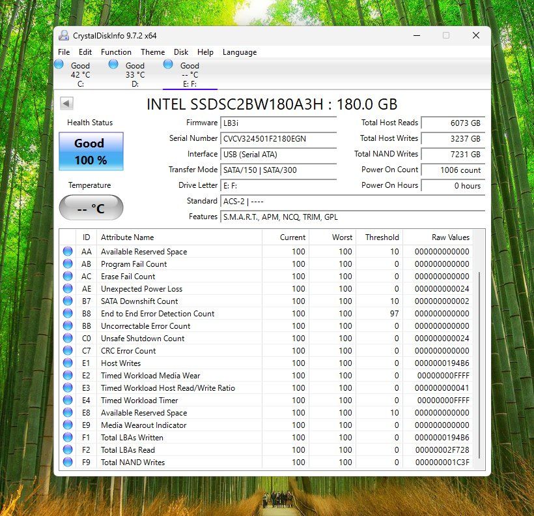Open the Language menu
Viewport: 534px width, 516px height.
pyautogui.click(x=240, y=52)
